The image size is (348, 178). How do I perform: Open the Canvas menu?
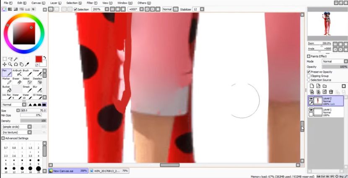pyautogui.click(x=38, y=3)
